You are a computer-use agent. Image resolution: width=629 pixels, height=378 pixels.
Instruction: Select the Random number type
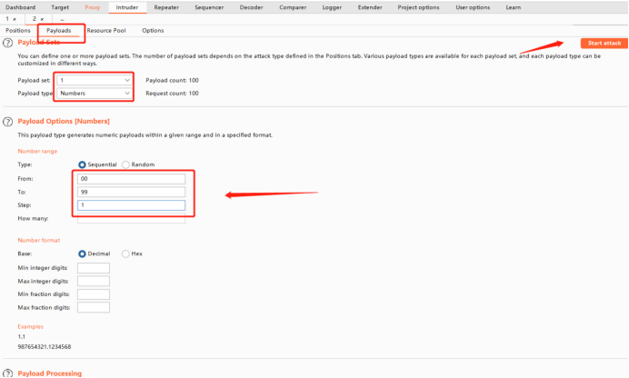[125, 164]
